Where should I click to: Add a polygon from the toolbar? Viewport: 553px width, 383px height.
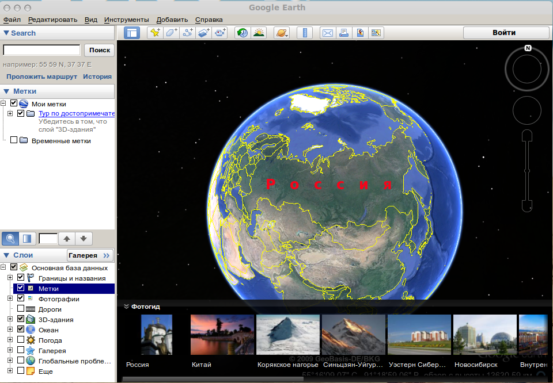172,33
